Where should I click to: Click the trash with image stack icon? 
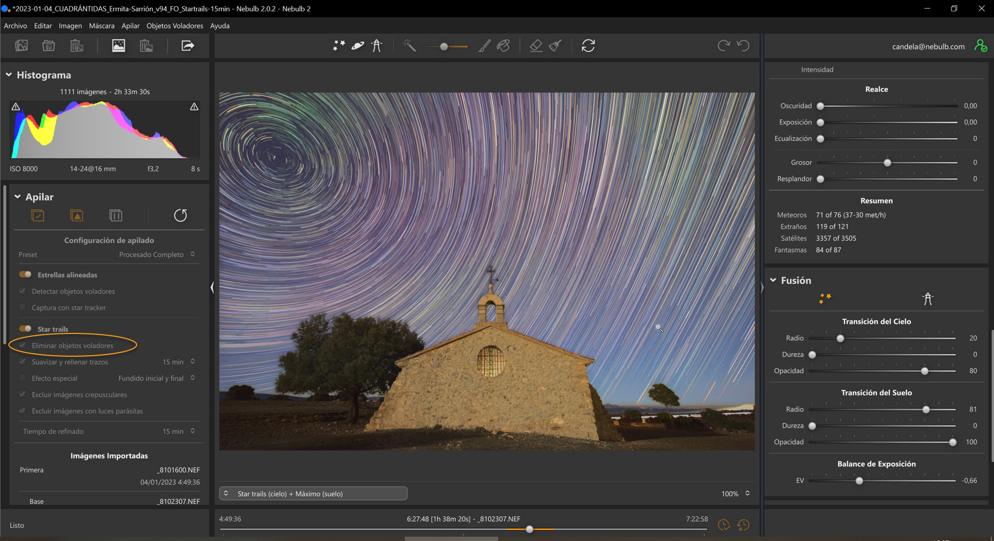(x=77, y=46)
